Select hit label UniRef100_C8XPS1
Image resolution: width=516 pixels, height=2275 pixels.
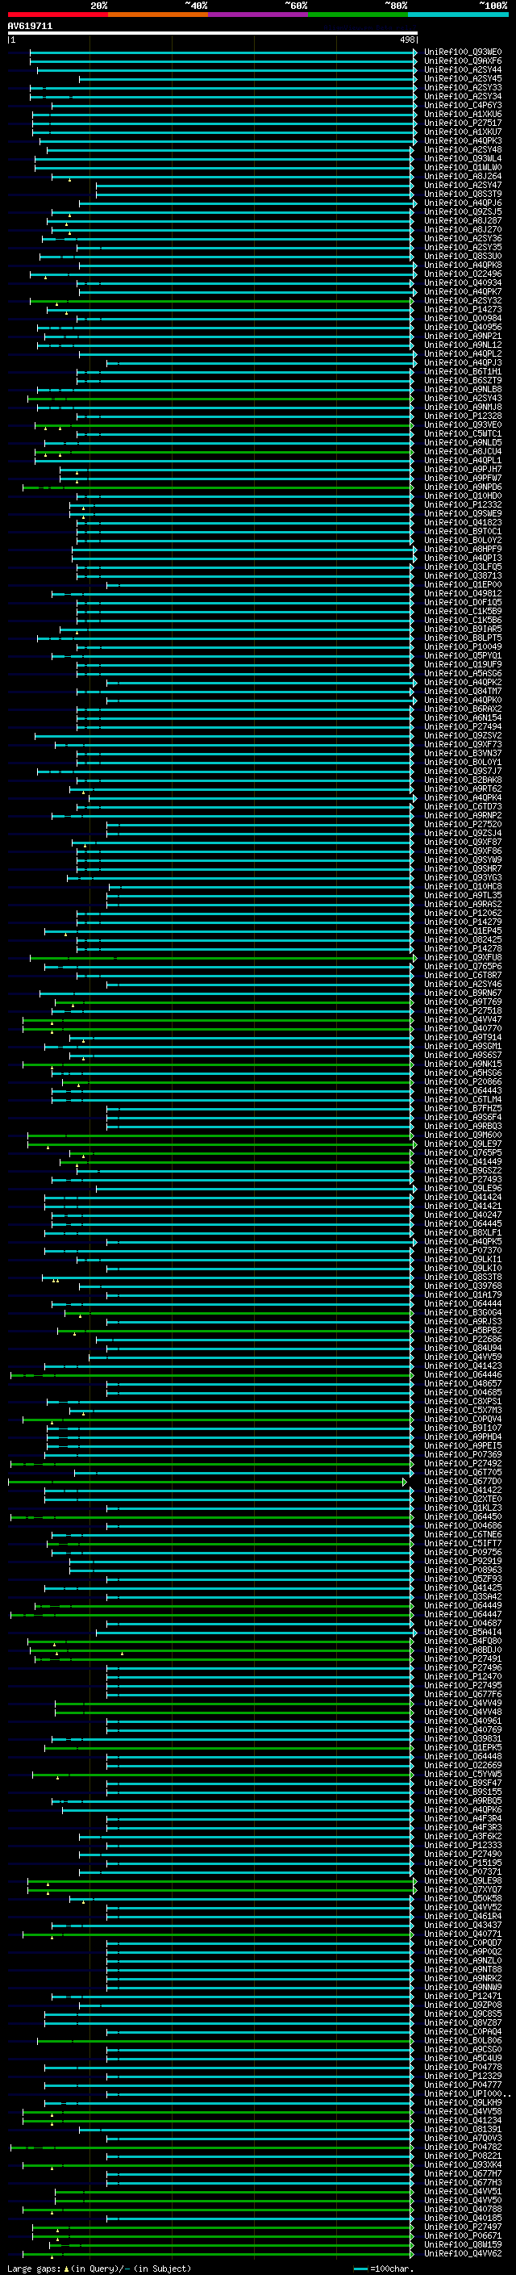(463, 1401)
